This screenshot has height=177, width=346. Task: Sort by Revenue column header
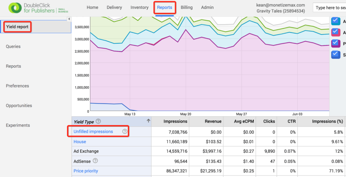[206, 121]
